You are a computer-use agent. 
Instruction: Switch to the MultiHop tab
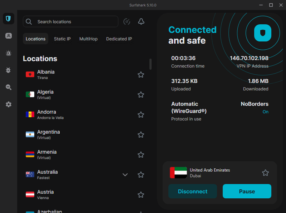(88, 39)
